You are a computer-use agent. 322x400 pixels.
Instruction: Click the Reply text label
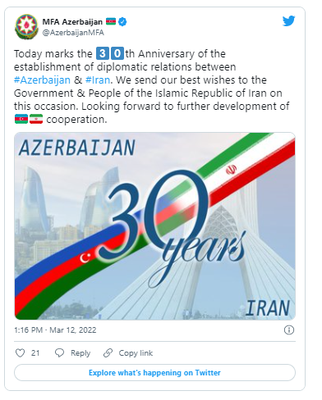click(80, 353)
